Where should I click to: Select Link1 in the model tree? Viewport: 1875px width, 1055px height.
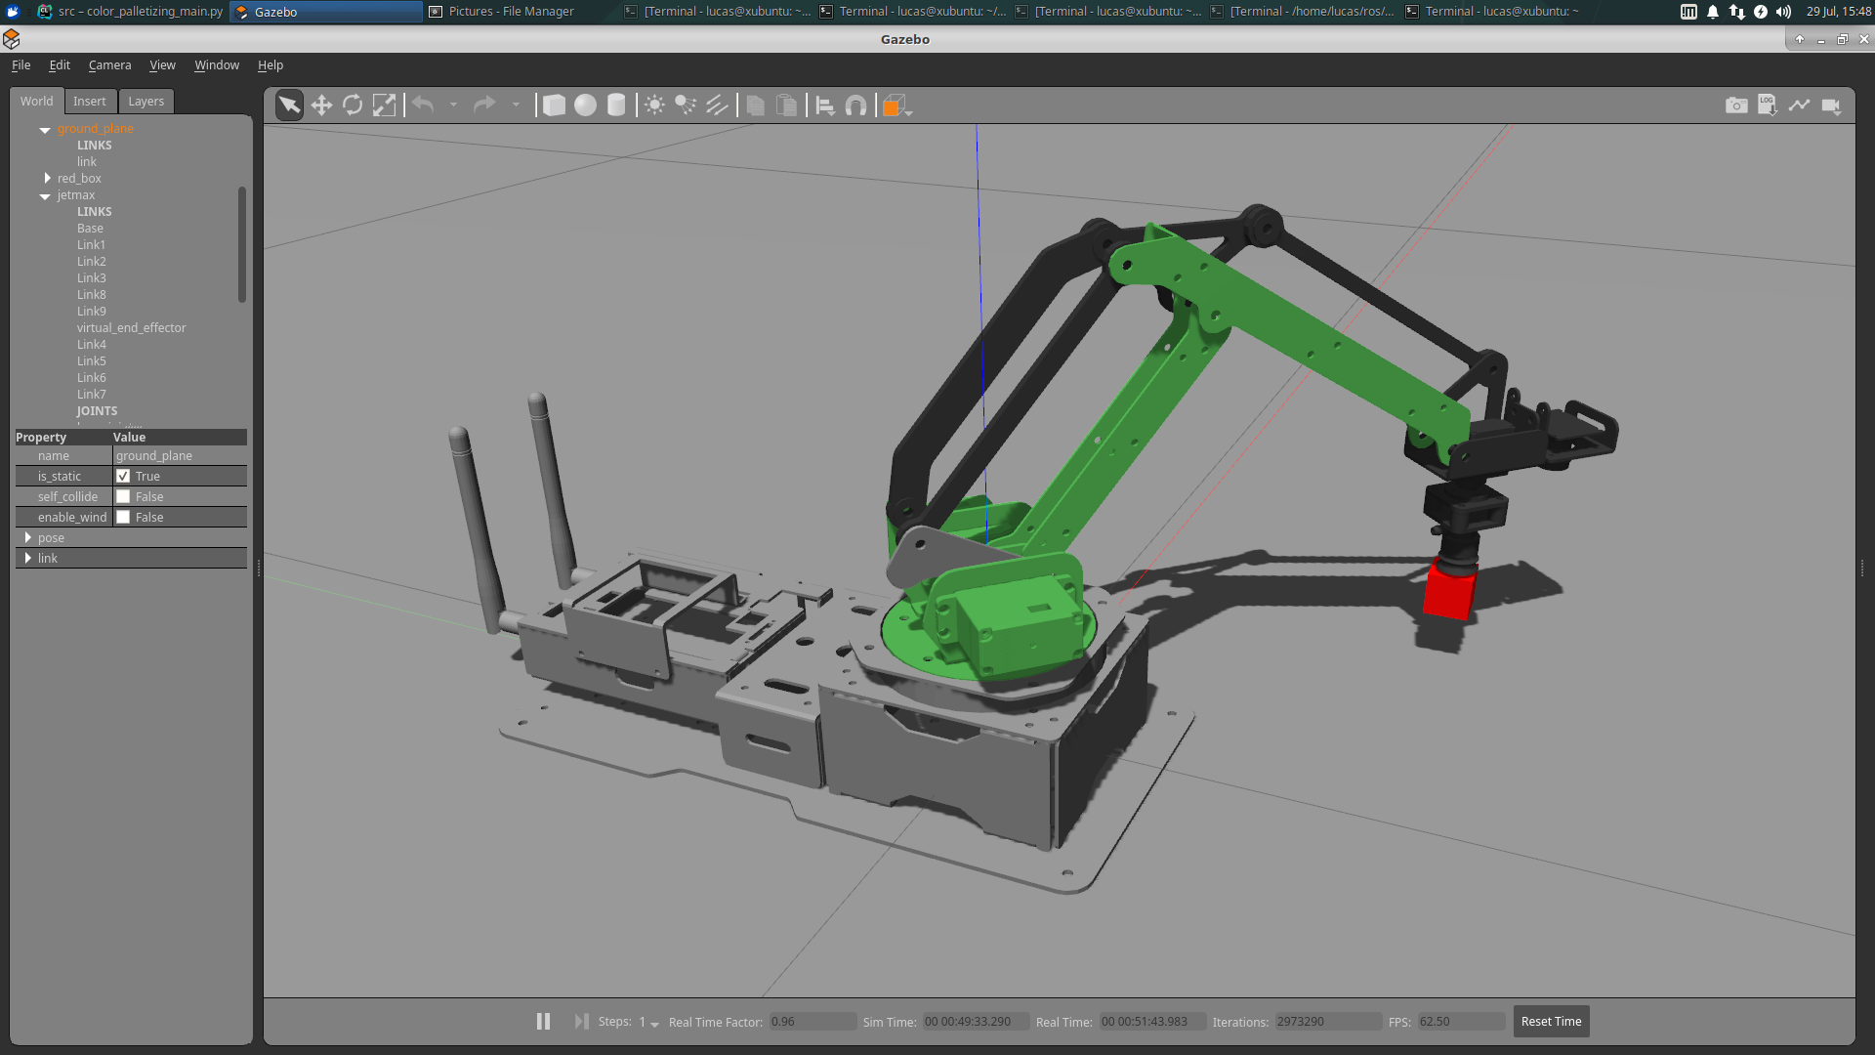[91, 244]
